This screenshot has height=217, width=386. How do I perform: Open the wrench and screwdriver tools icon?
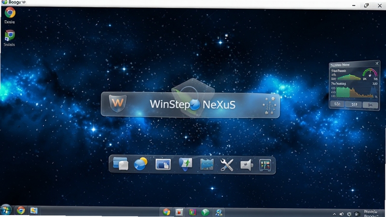(227, 164)
